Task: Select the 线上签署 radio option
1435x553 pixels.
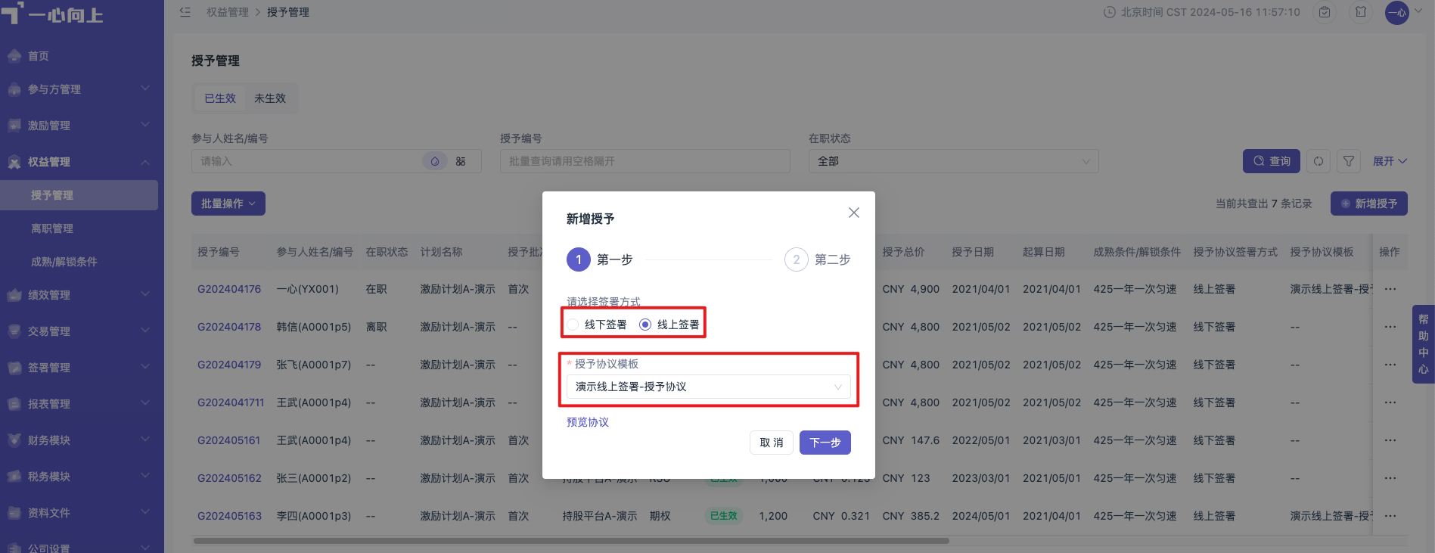Action: coord(669,325)
